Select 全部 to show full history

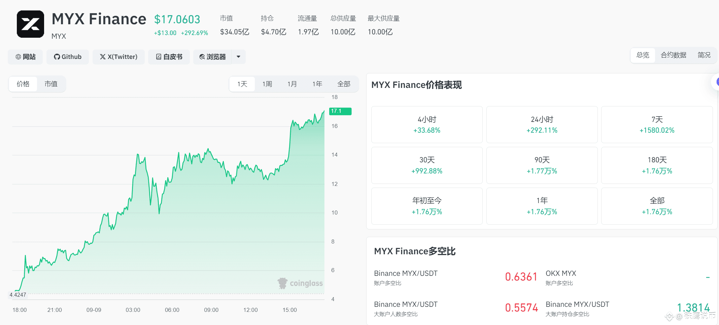[344, 84]
